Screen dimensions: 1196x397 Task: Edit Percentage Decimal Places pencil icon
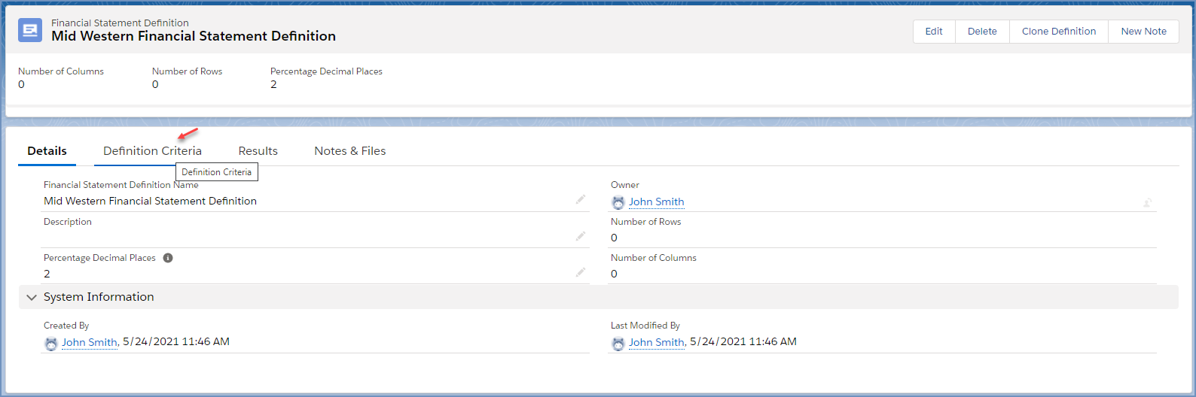coord(581,272)
